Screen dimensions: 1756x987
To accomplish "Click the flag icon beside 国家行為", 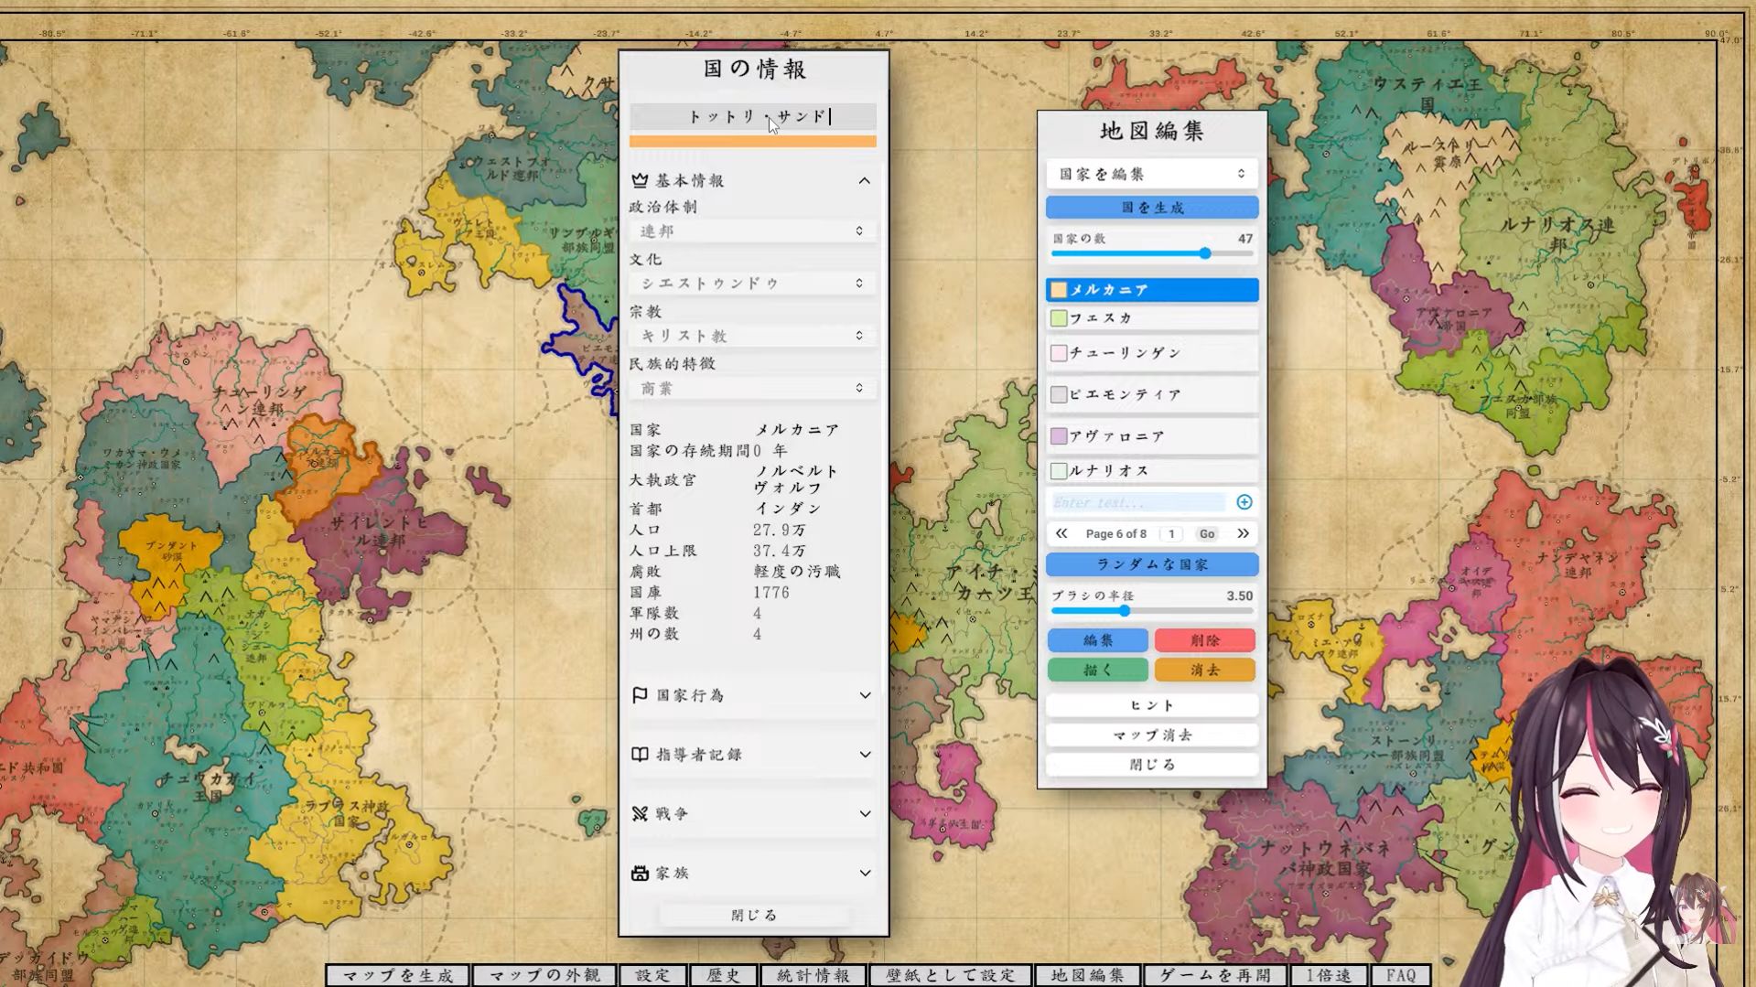I will point(640,695).
